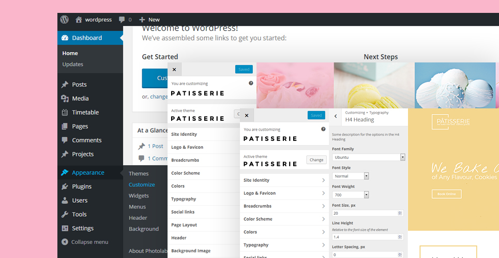This screenshot has width=499, height=258.
Task: Click the Tools wrench icon
Action: tap(65, 215)
